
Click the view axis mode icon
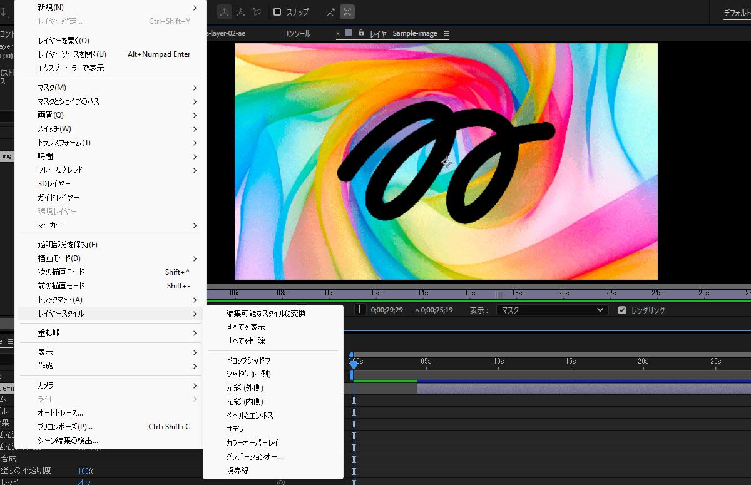256,12
